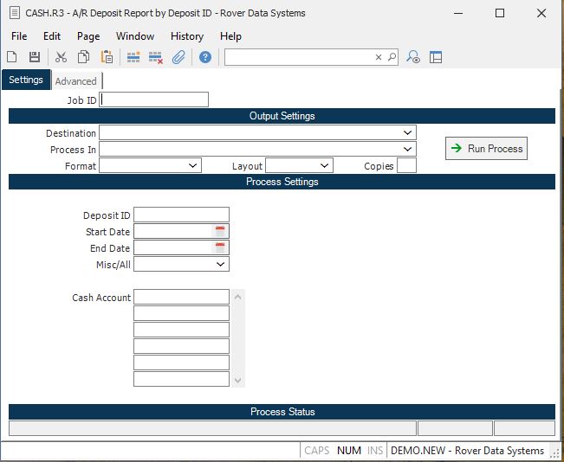This screenshot has width=564, height=462.
Task: Expand the Process In dropdown
Action: 407,150
